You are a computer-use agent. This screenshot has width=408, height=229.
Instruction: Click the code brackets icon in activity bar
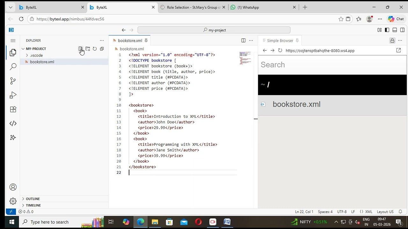pyautogui.click(x=13, y=123)
